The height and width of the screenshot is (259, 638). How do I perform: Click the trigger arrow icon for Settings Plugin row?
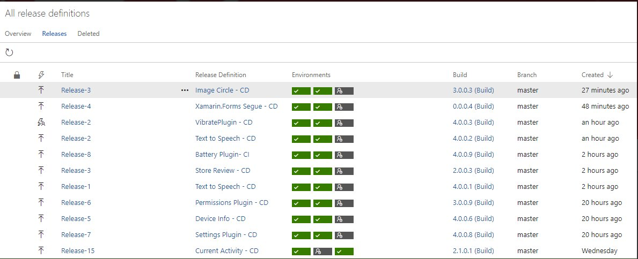coord(41,234)
